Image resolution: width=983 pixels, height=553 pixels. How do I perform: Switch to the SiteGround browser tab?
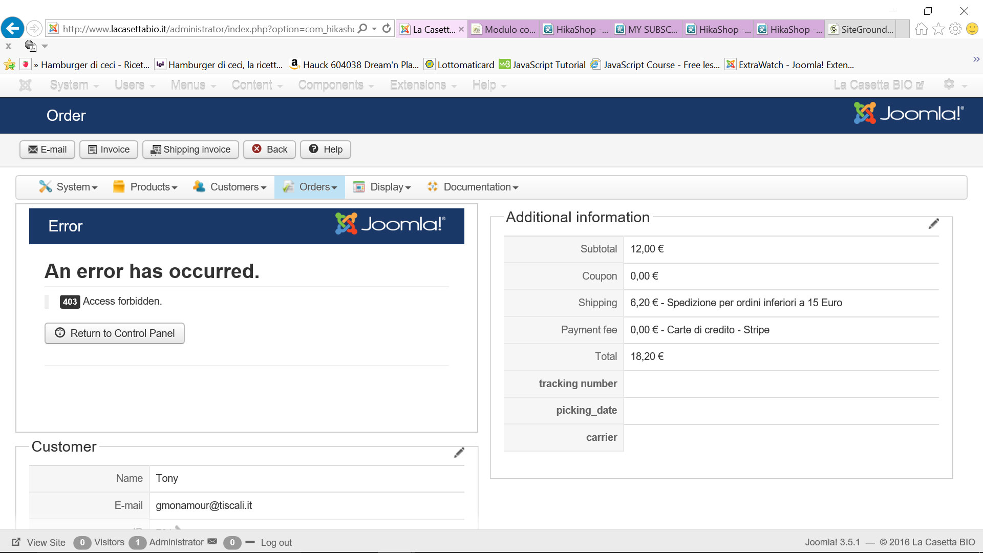pos(862,29)
